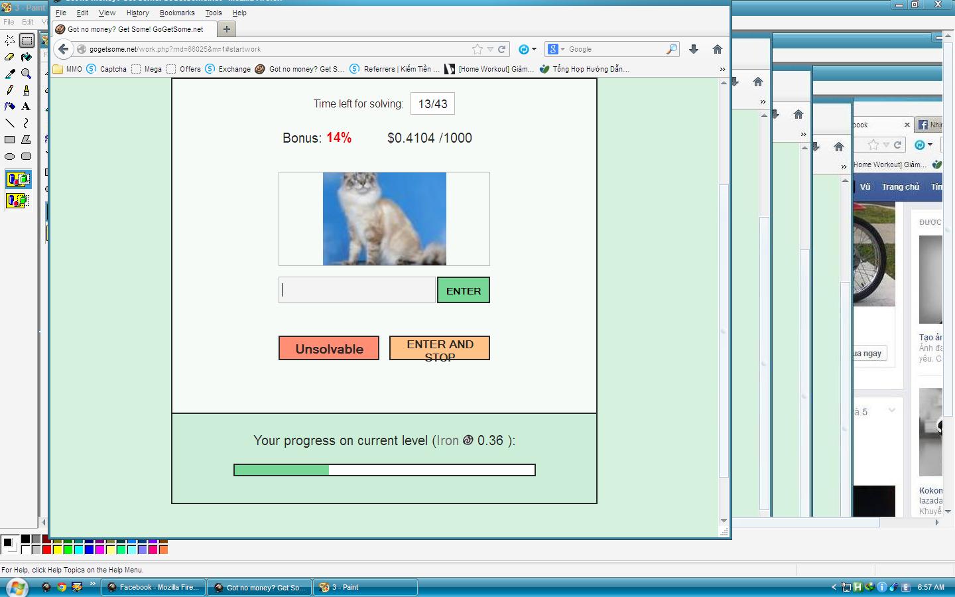Open Exchange bookmark
This screenshot has height=597, width=955.
point(228,69)
